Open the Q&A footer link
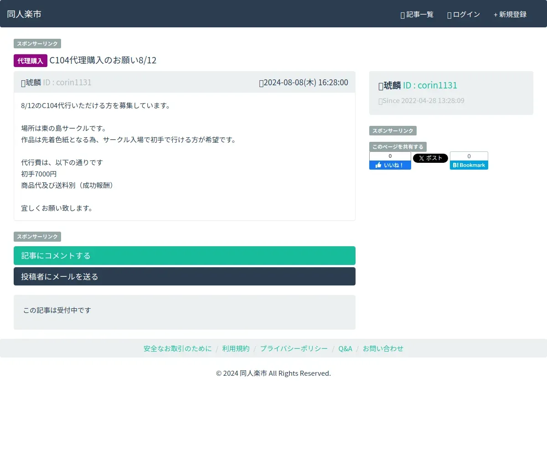 coord(345,348)
